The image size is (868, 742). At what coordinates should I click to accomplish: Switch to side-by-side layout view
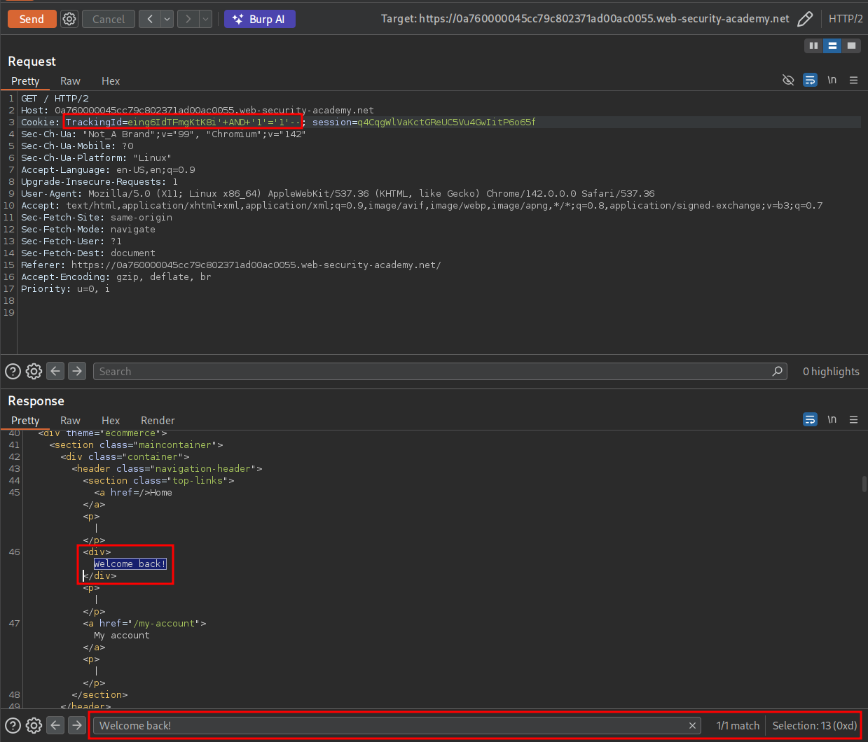coord(813,45)
